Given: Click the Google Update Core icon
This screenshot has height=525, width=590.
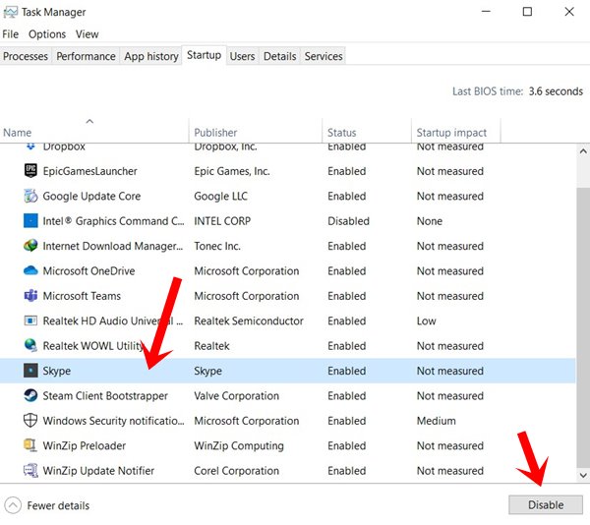Looking at the screenshot, I should (x=30, y=196).
